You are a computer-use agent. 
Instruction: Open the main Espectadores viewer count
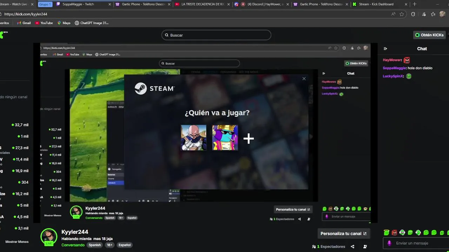pyautogui.click(x=329, y=247)
